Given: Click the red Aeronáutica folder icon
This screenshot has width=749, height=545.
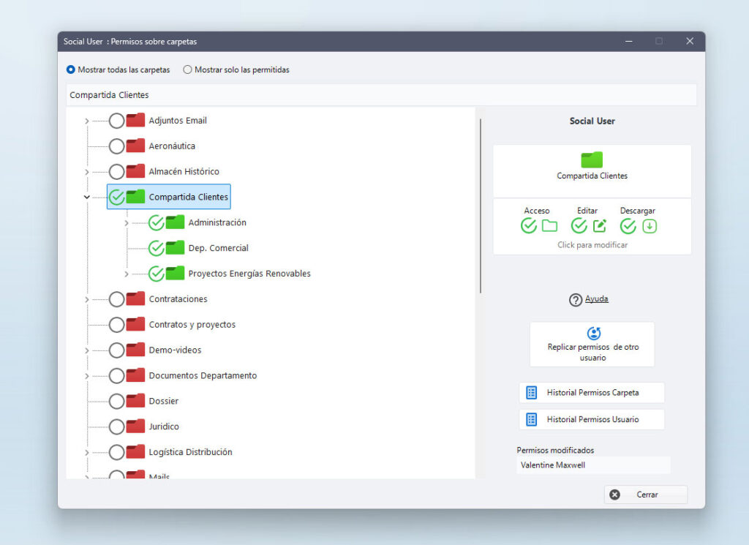Looking at the screenshot, I should pos(135,146).
